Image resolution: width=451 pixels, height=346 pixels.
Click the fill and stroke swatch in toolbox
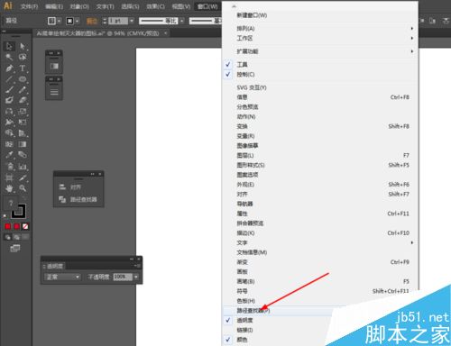(x=15, y=207)
